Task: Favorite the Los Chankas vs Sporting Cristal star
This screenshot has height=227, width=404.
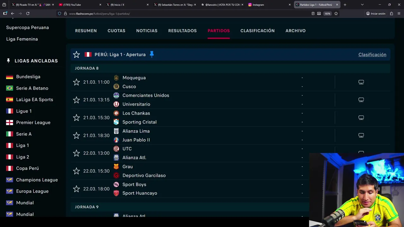Action: pyautogui.click(x=76, y=118)
